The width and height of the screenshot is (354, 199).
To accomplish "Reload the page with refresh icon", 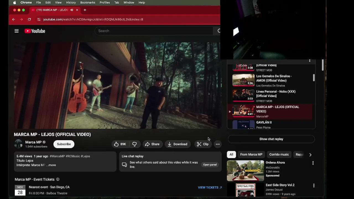I will [29, 19].
